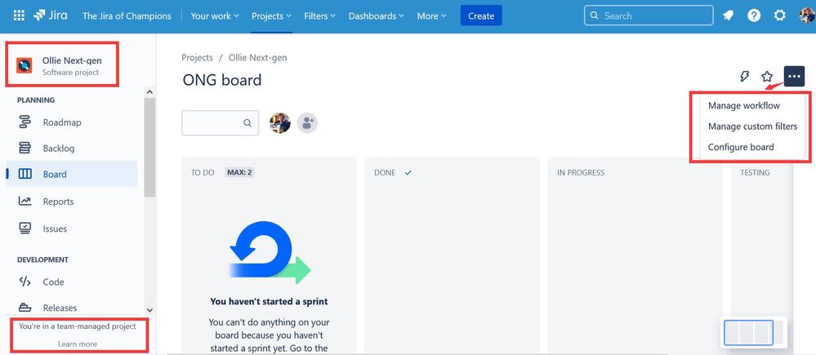
Task: Star the ONG board
Action: pos(766,77)
